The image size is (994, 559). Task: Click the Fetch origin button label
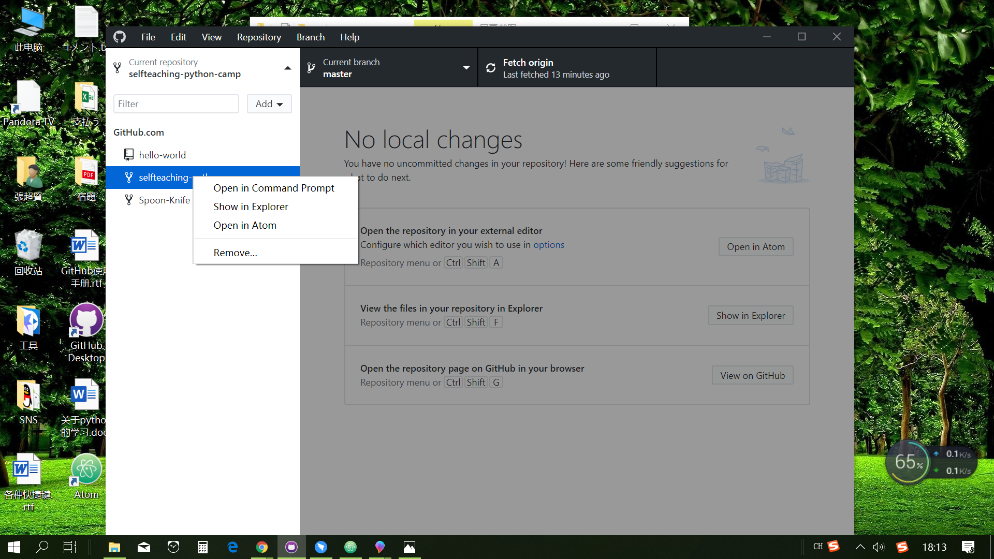pyautogui.click(x=528, y=62)
